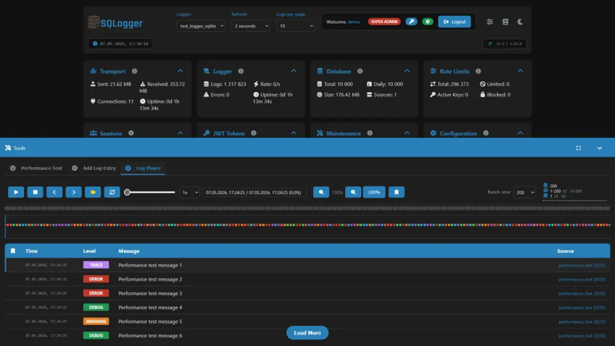The width and height of the screenshot is (615, 346).
Task: Step to the next log entry
Action: pos(74,192)
